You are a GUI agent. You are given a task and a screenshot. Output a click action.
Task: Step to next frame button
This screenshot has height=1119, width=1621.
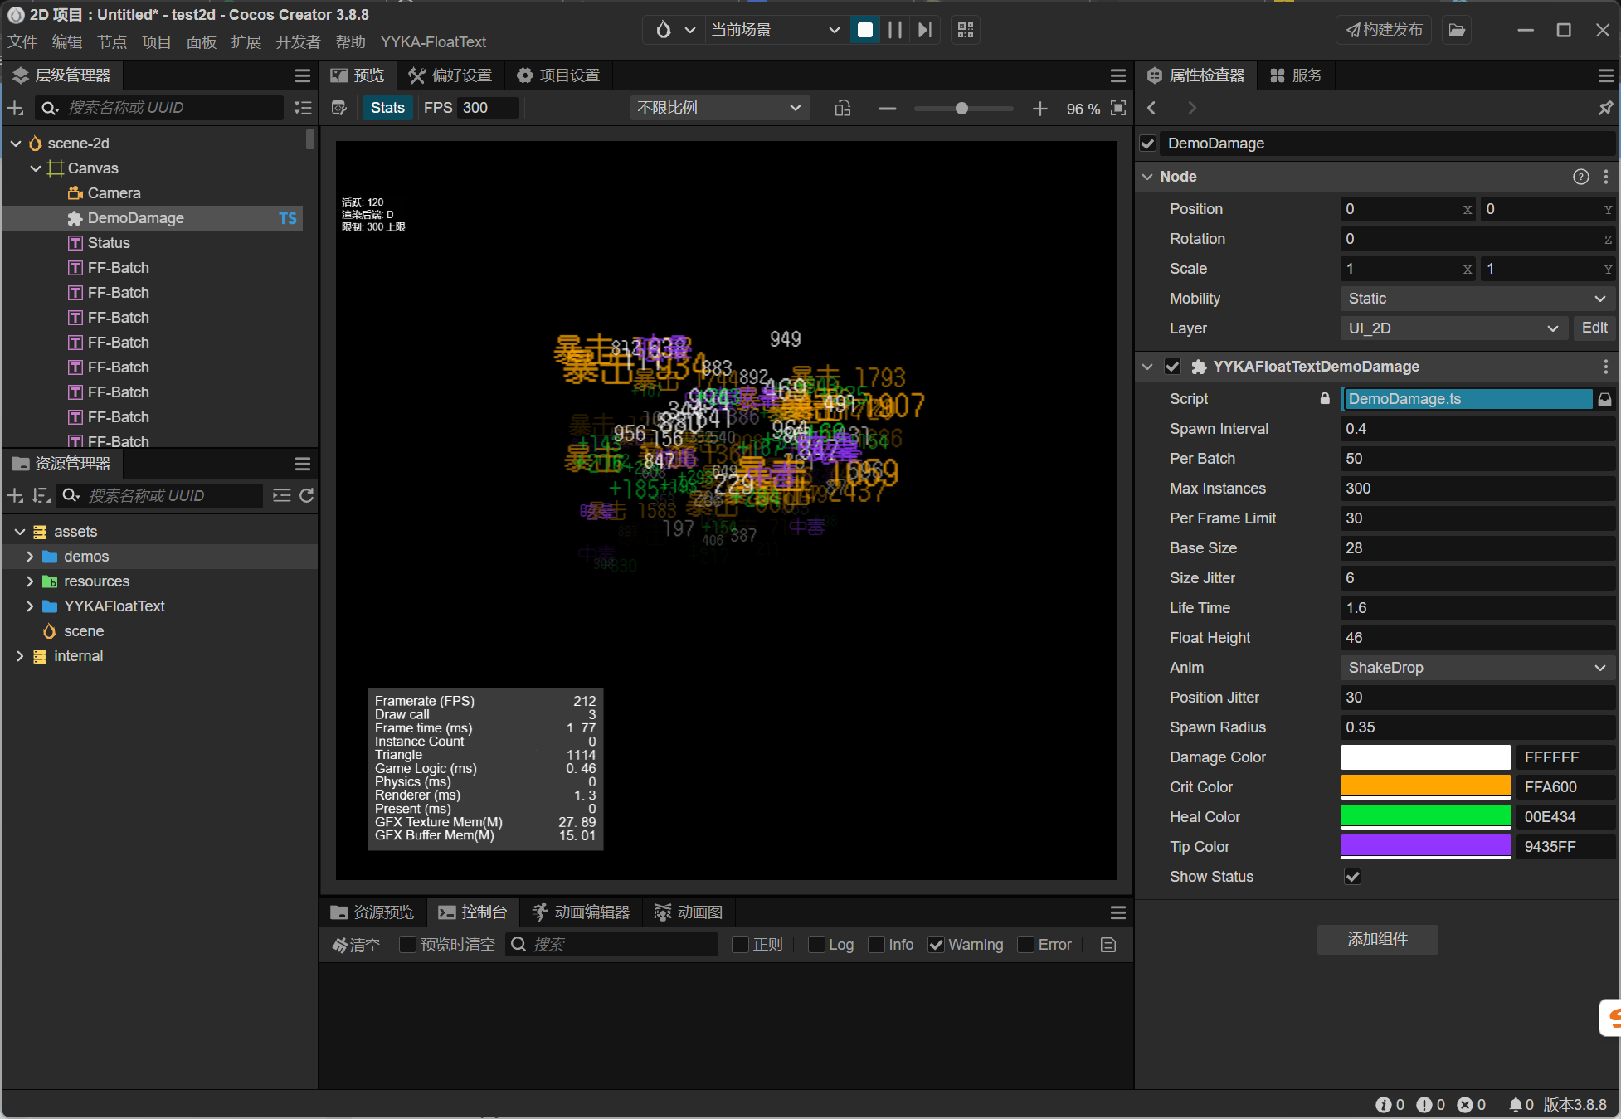click(x=924, y=30)
